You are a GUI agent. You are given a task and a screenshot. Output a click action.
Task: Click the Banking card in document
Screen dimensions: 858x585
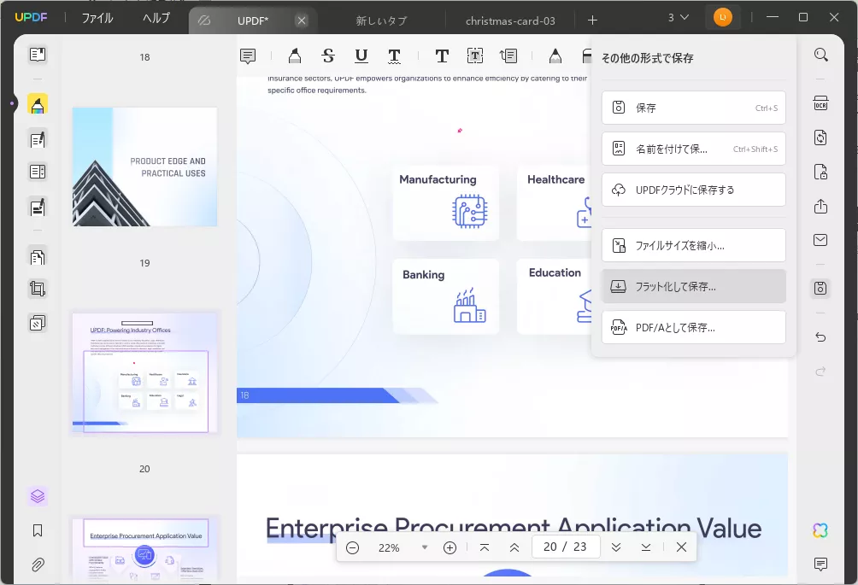click(446, 296)
